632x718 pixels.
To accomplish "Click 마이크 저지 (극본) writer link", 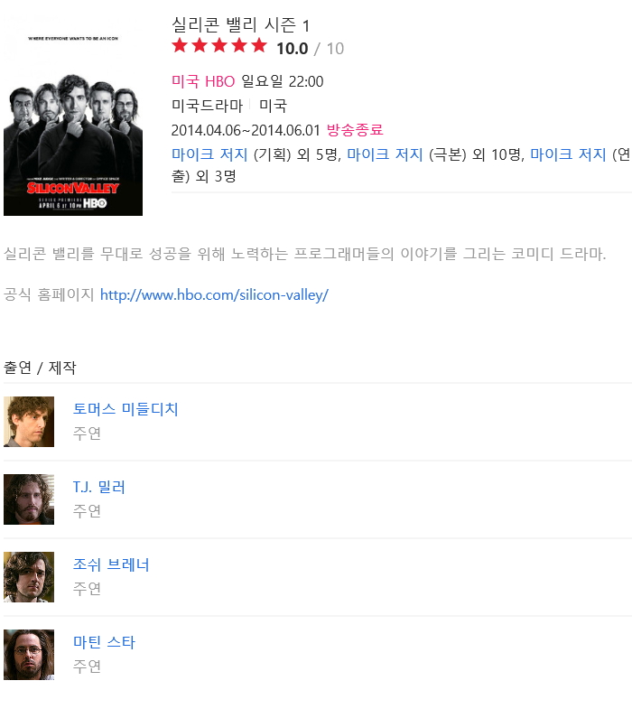I will pyautogui.click(x=385, y=154).
